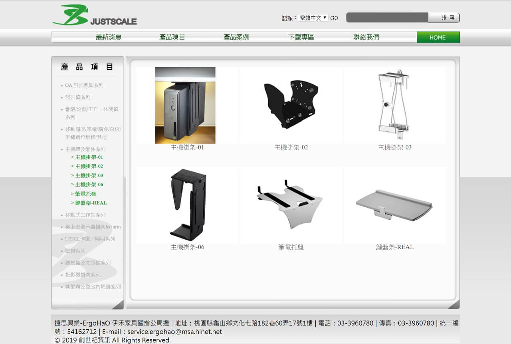This screenshot has height=344, width=511.
Task: Click the search text field
Action: 387,18
